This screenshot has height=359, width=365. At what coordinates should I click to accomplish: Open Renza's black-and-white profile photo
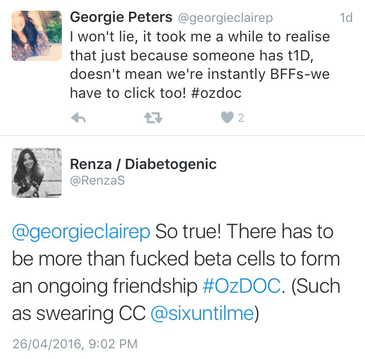(x=36, y=172)
